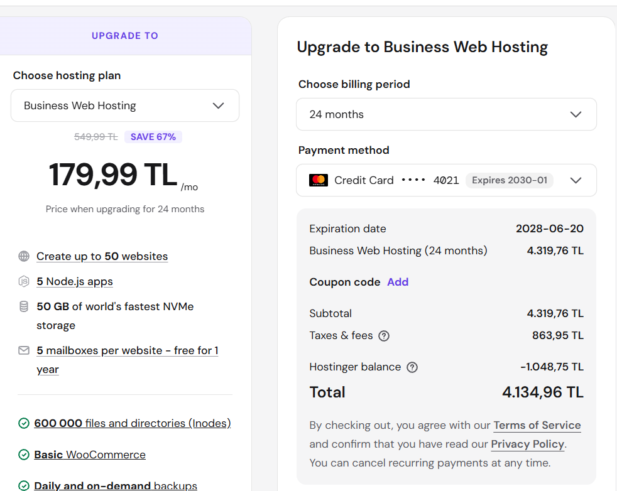This screenshot has height=491, width=617.
Task: Click the Taxes & fees help icon
Action: pos(384,336)
